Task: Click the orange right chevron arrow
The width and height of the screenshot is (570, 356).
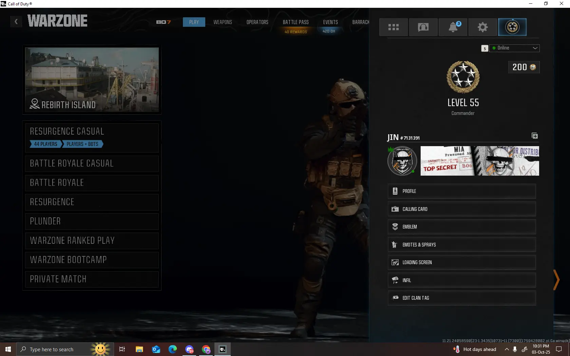Action: pyautogui.click(x=556, y=280)
